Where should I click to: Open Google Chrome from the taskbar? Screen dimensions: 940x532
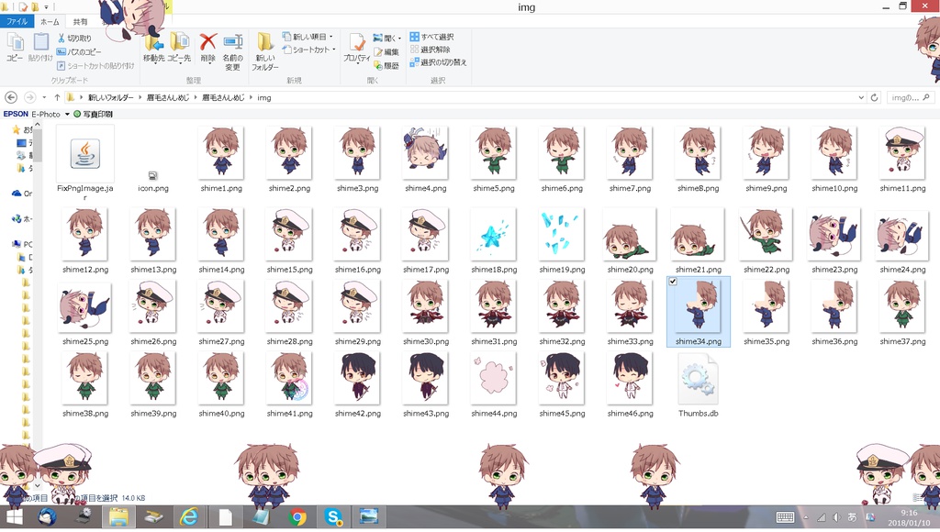click(297, 516)
